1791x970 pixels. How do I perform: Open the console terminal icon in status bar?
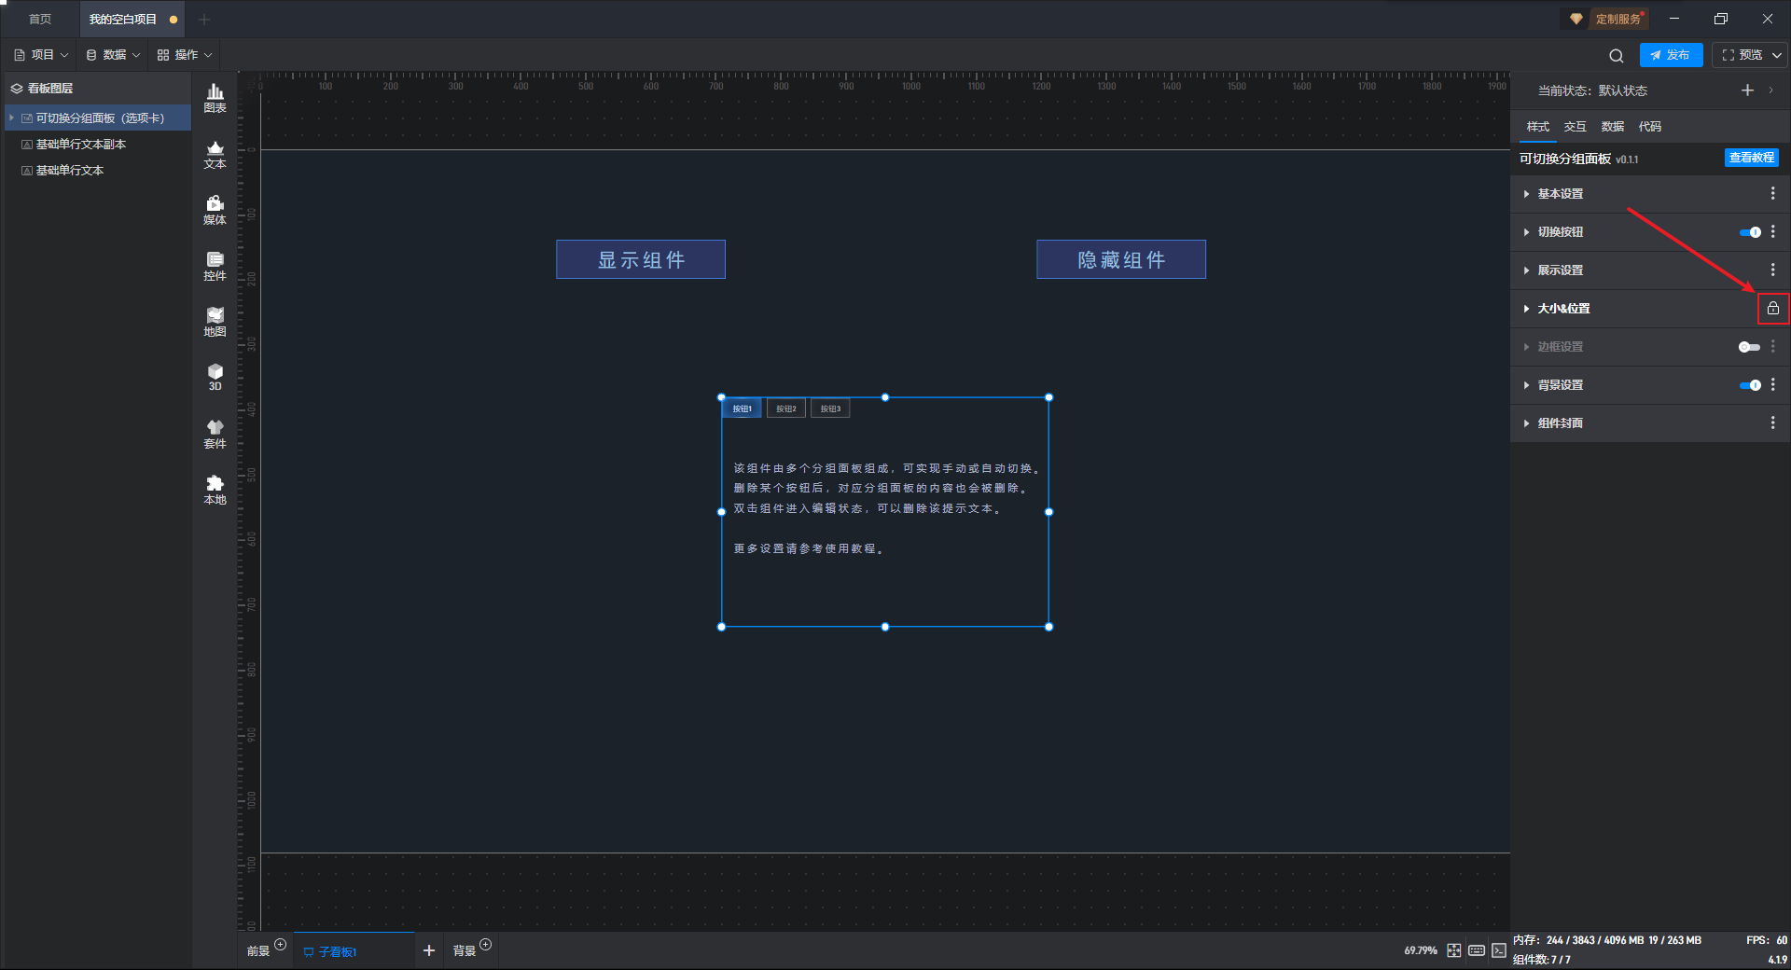1499,950
